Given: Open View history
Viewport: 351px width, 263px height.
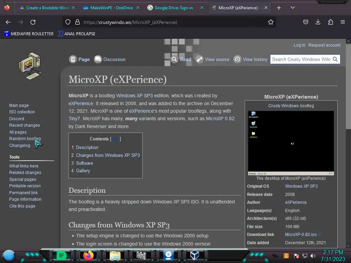Looking at the screenshot, I should [x=251, y=59].
